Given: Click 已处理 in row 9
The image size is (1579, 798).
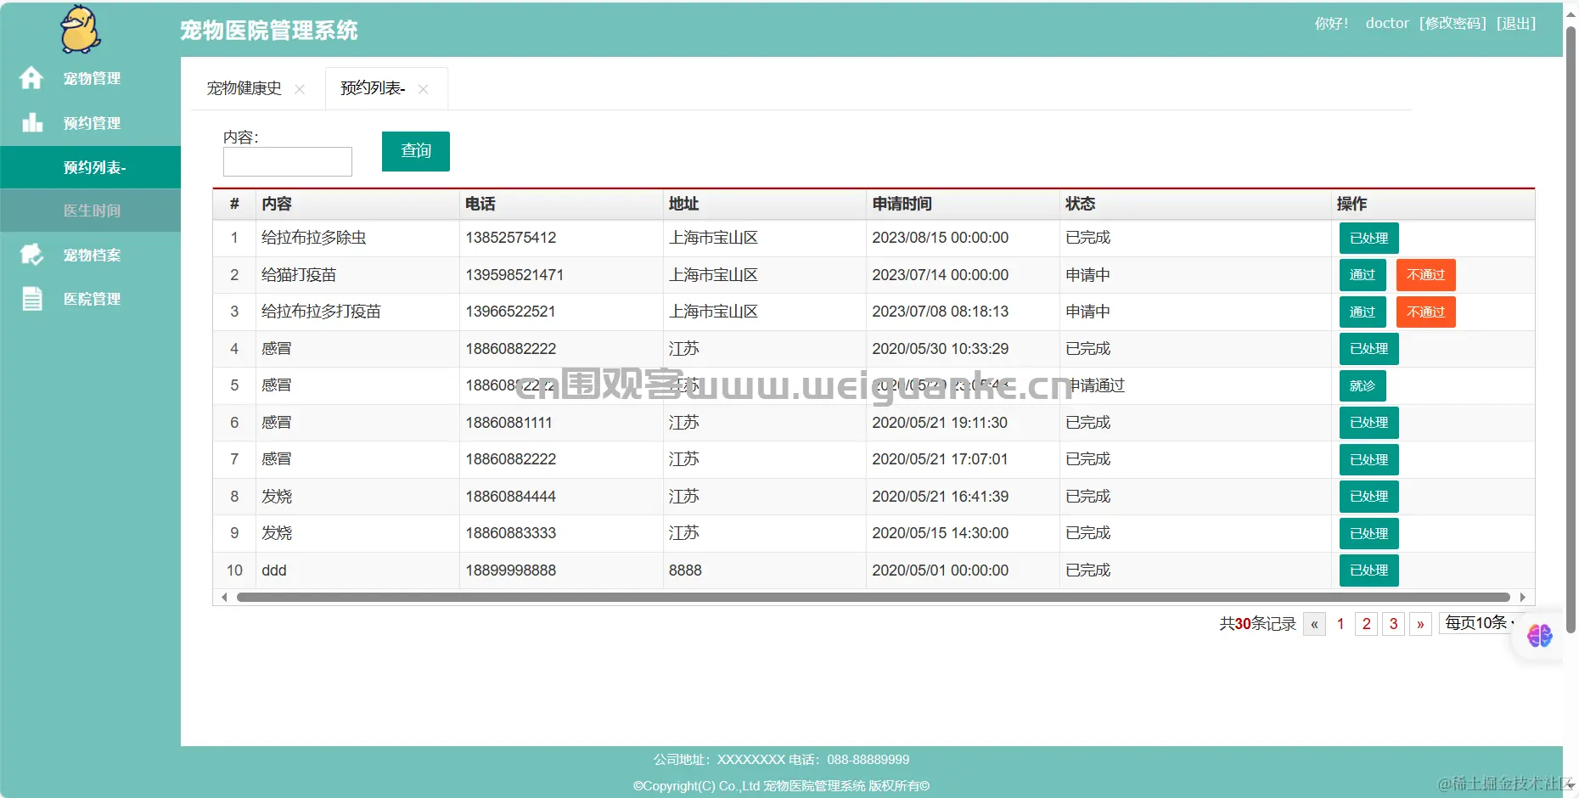Looking at the screenshot, I should pos(1369,534).
